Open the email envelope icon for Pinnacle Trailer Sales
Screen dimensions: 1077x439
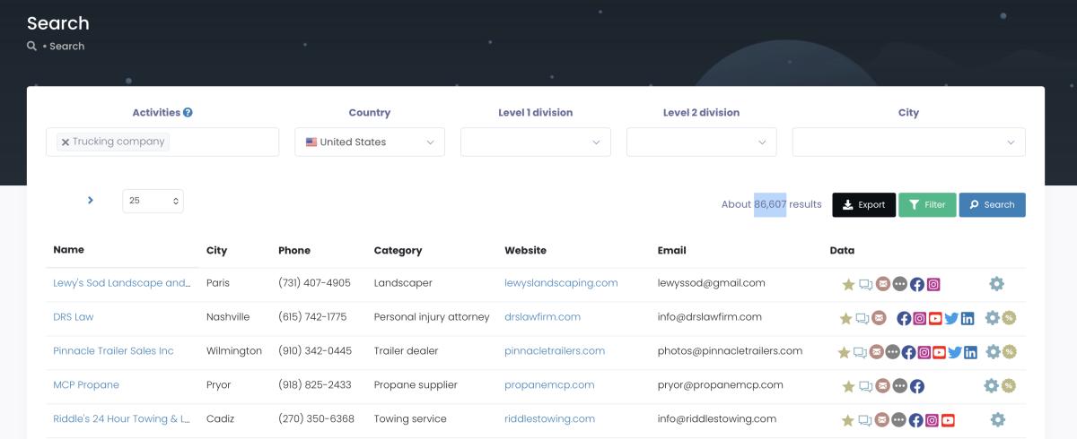(877, 352)
